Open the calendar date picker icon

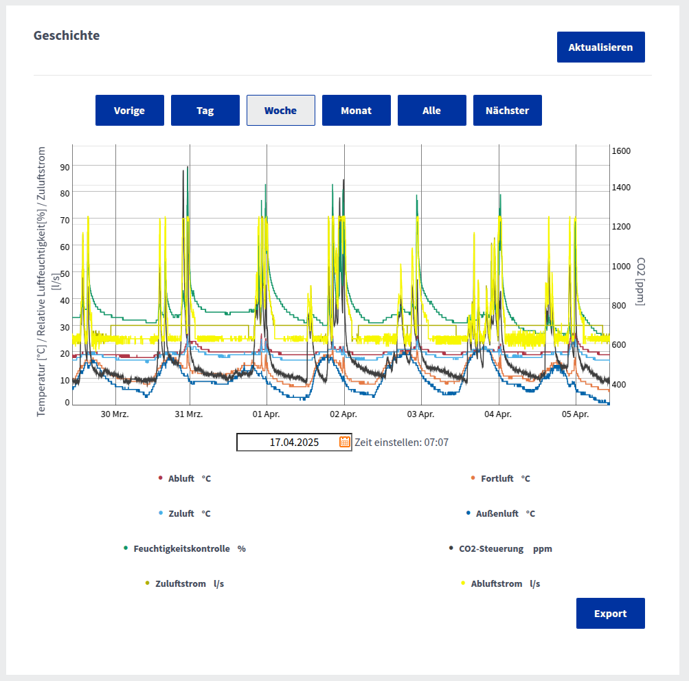345,442
